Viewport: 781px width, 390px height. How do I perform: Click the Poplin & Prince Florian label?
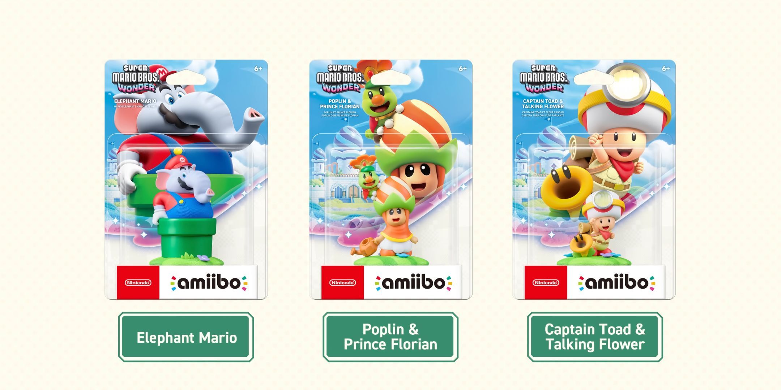[x=390, y=337]
